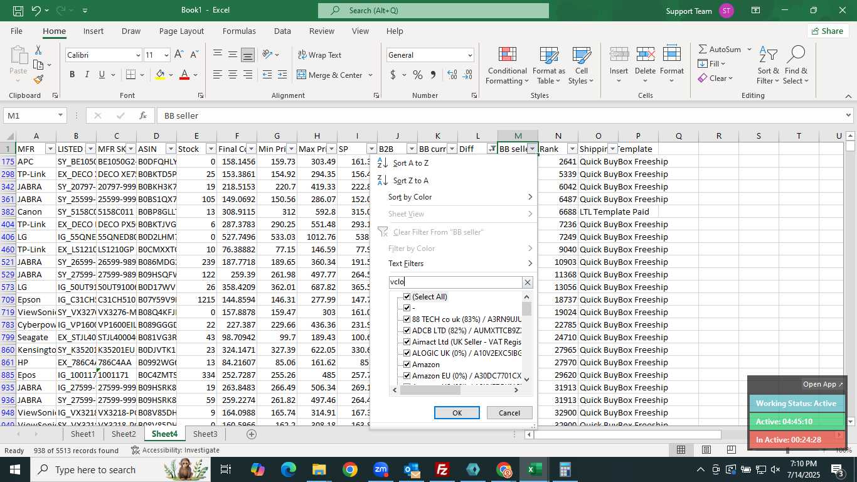
Task: Confirm the filter with the OK button
Action: [457, 412]
